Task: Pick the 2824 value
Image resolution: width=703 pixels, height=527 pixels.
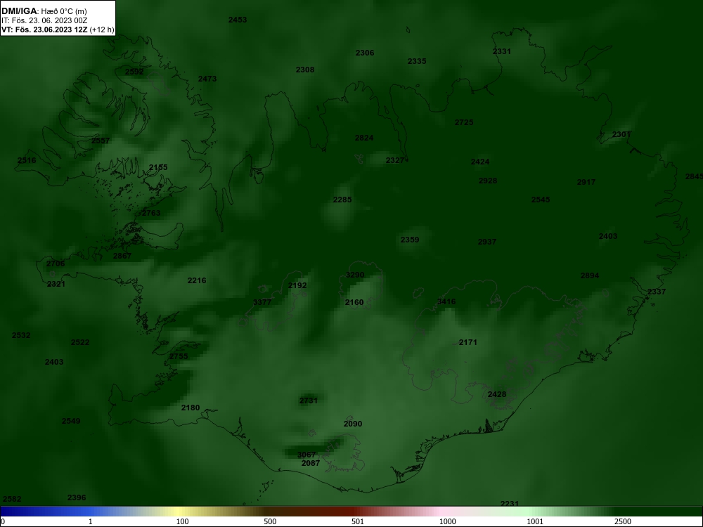Action: (x=364, y=138)
